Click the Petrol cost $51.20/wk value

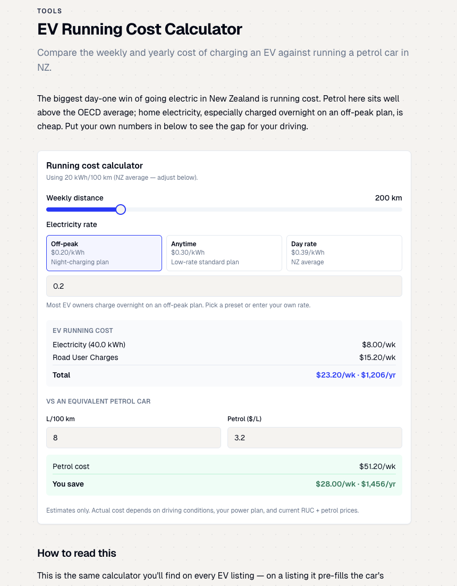coord(377,466)
